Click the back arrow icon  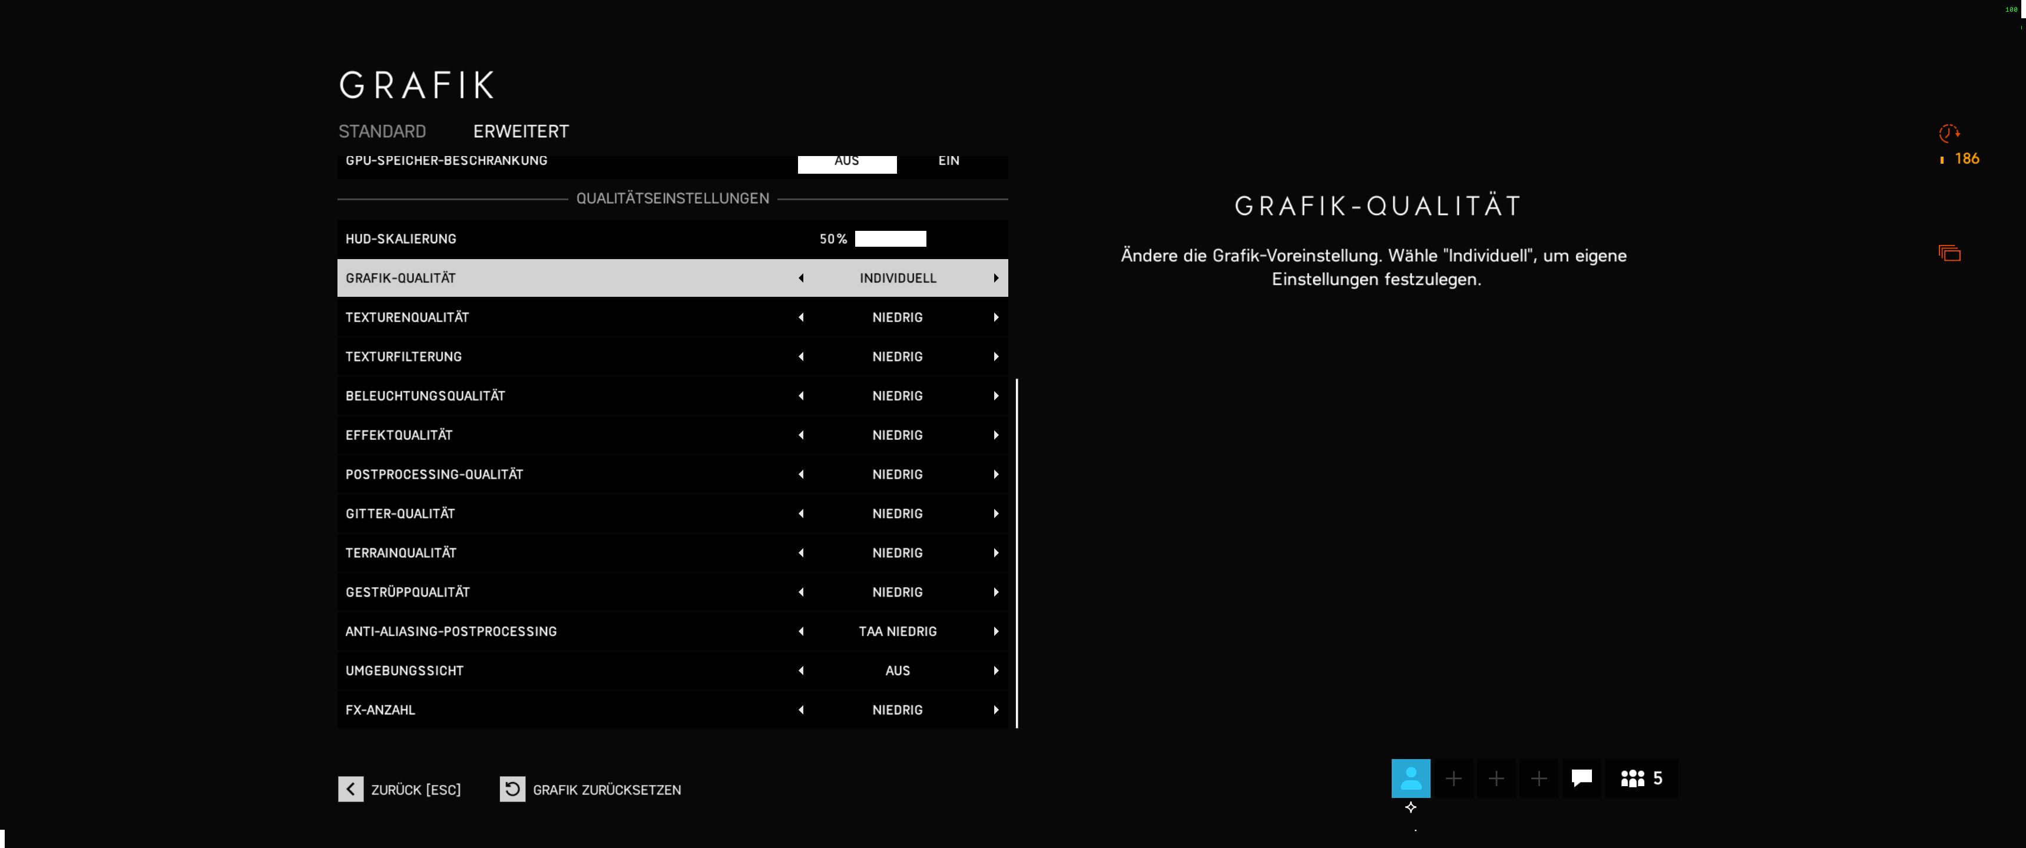351,789
